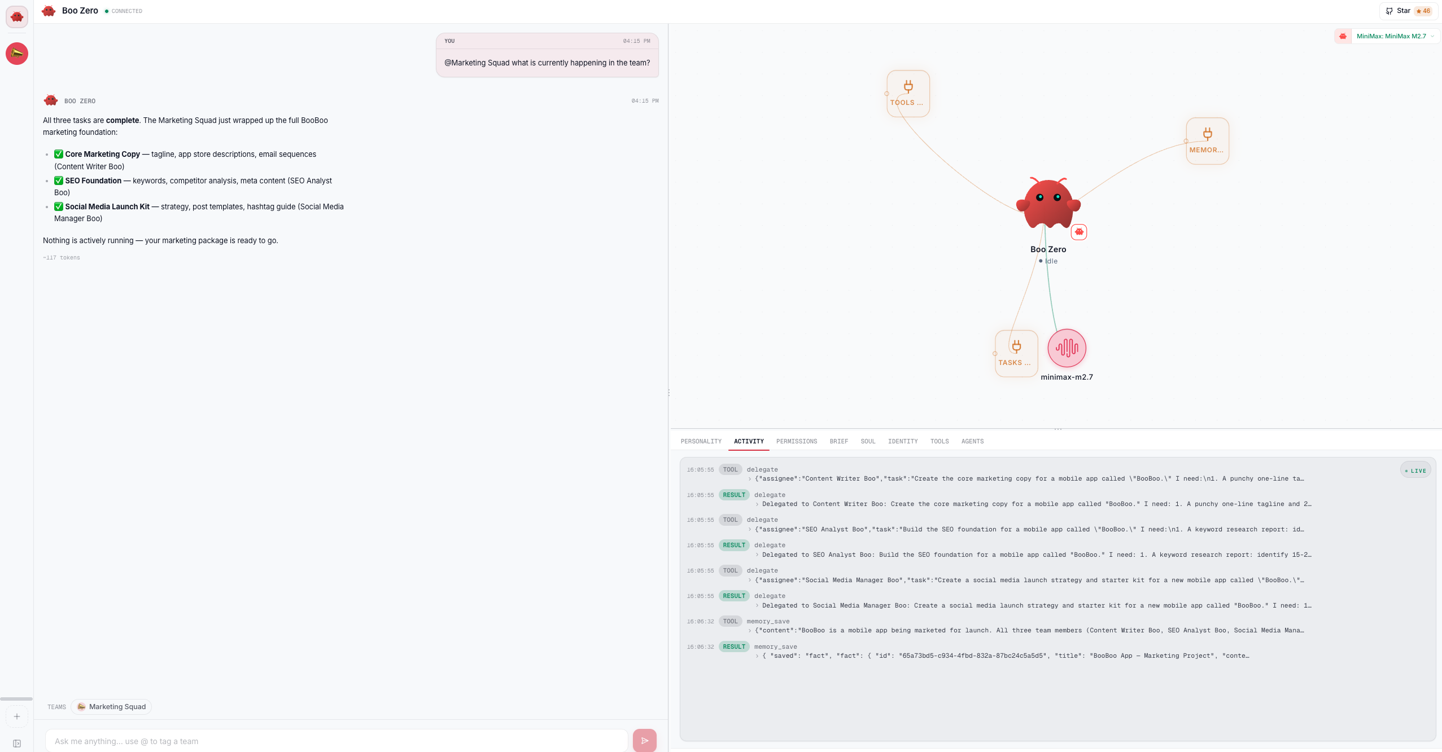This screenshot has height=752, width=1442.
Task: Send the chat message
Action: coord(645,741)
